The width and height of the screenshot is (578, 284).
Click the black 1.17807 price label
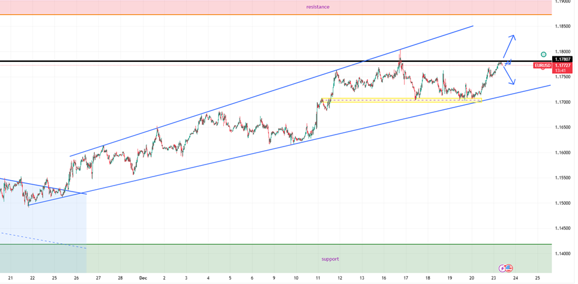pyautogui.click(x=562, y=59)
